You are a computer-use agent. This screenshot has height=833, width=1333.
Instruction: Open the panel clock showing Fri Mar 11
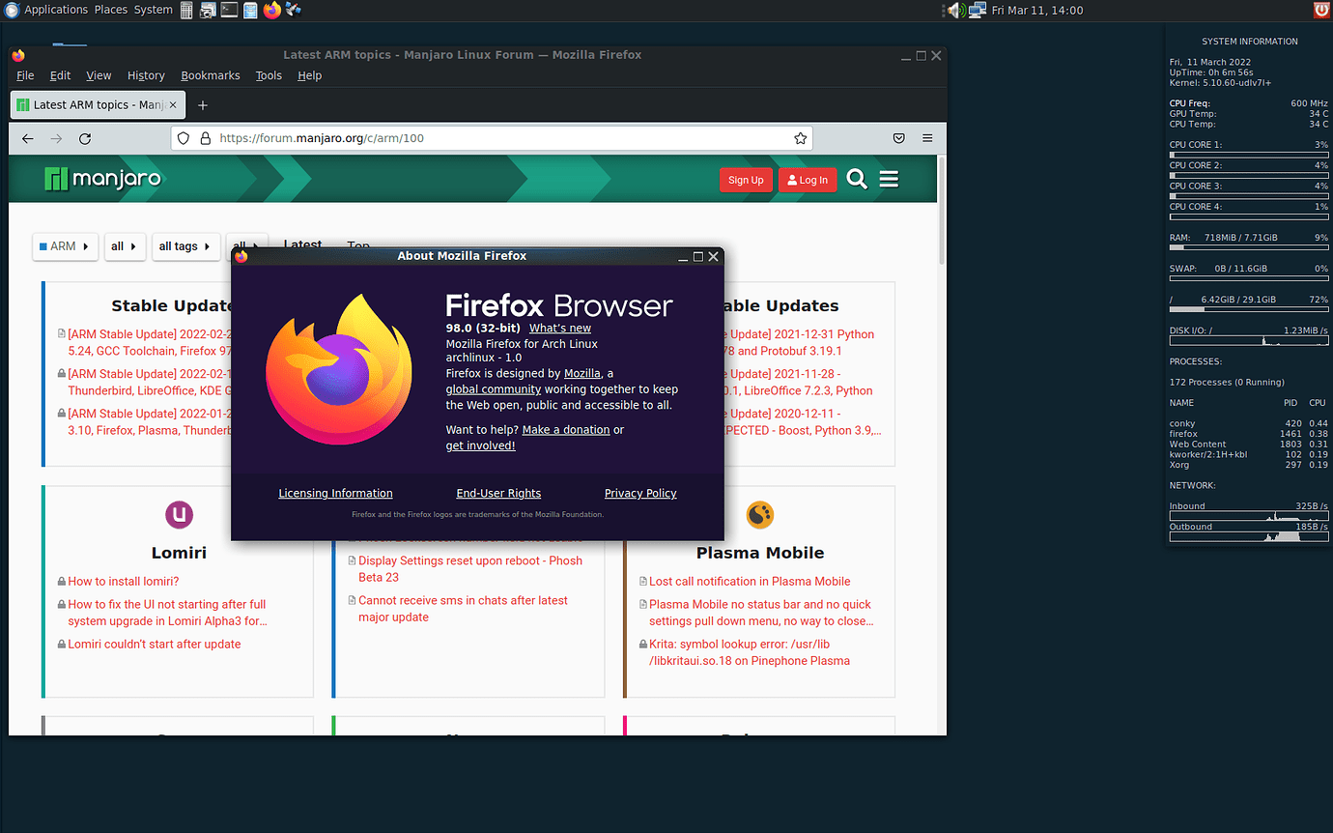(1037, 10)
